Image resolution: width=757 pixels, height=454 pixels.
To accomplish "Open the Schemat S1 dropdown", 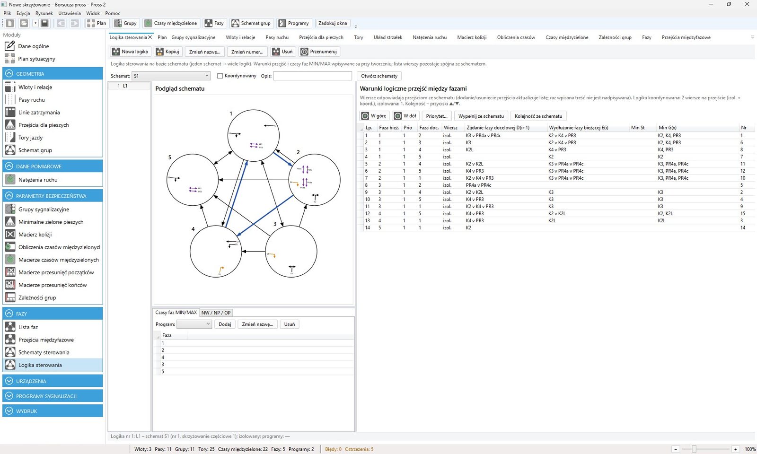I will [171, 76].
